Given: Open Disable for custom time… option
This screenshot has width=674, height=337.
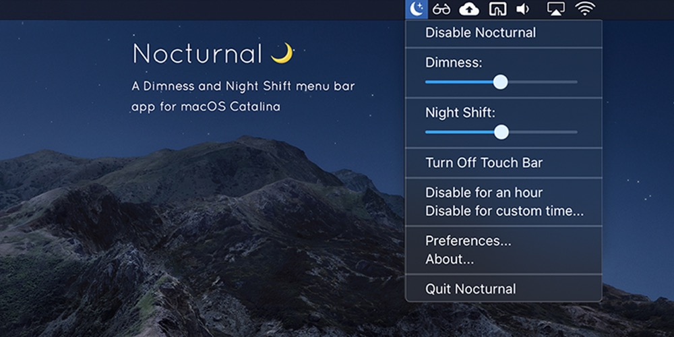Looking at the screenshot, I should (504, 211).
